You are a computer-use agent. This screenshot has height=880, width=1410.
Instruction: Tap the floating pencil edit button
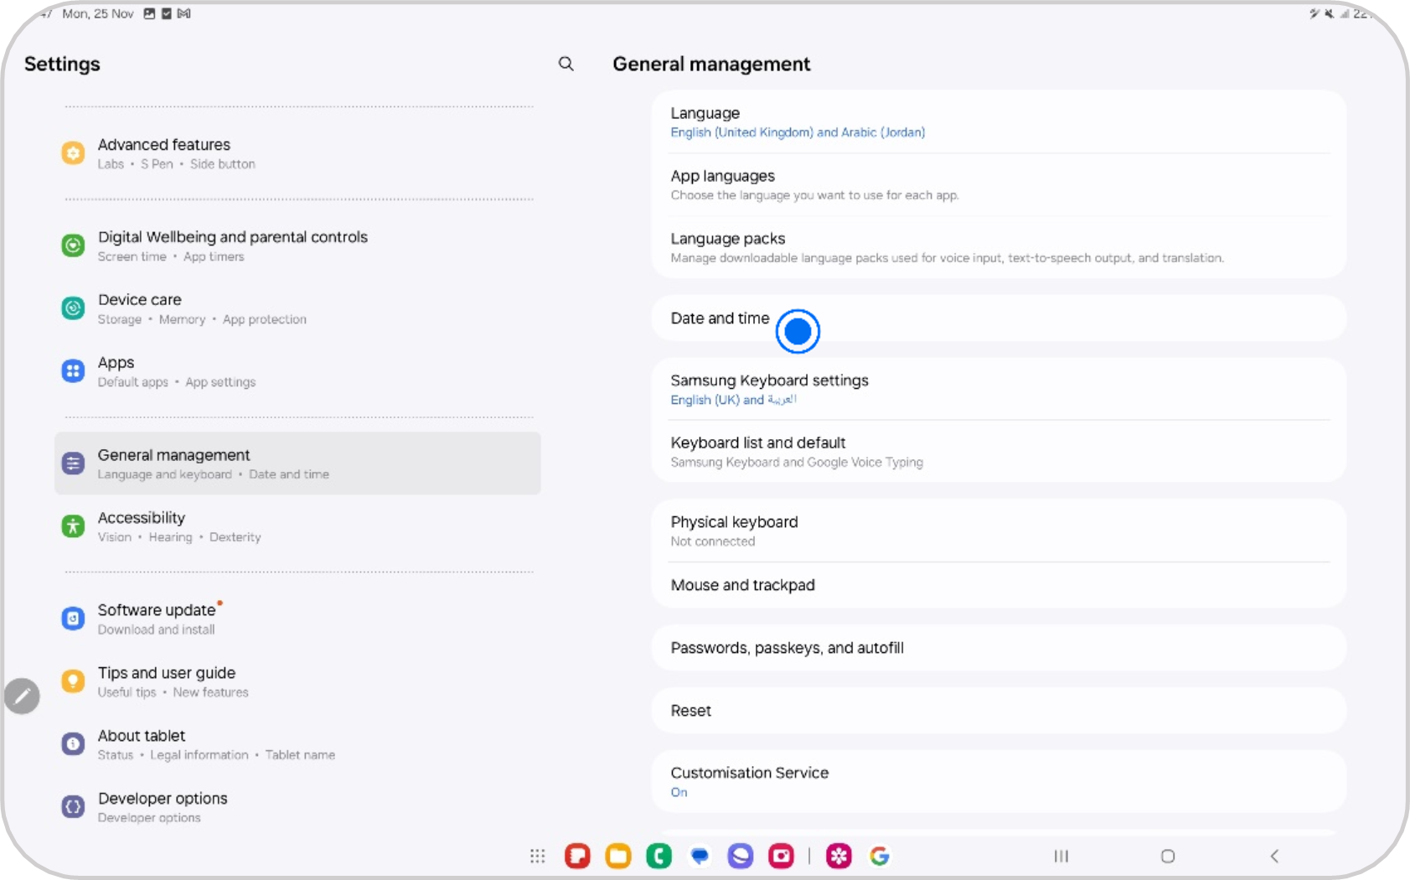click(x=23, y=696)
